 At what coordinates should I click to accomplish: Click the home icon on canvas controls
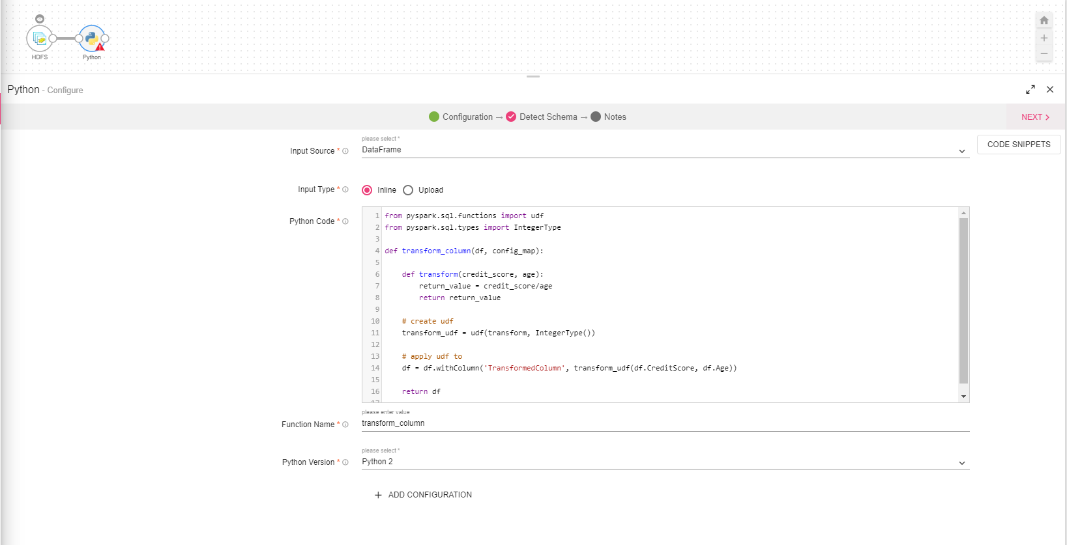(1044, 21)
